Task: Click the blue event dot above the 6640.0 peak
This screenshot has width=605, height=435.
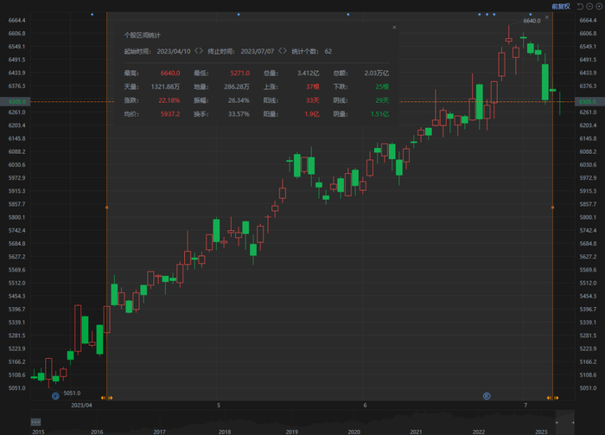Action: pos(531,15)
